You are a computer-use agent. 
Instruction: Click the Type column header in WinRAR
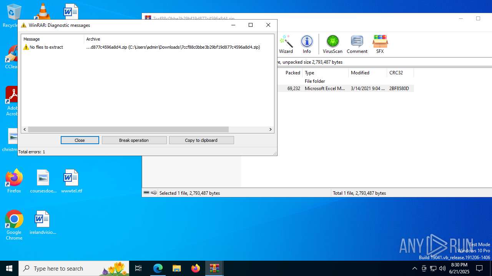pos(325,73)
